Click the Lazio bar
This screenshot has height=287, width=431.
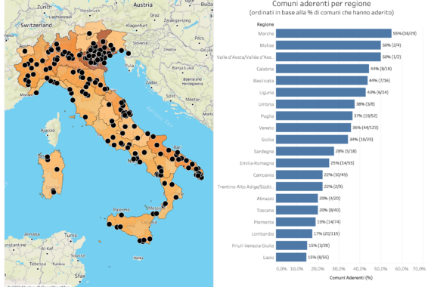tap(291, 258)
